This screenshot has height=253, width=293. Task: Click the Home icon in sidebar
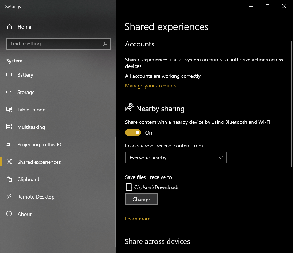[x=9, y=27]
